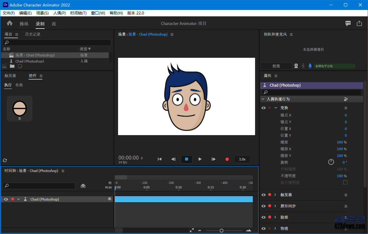
Task: Select the camera icon near 校准
Action: (296, 66)
